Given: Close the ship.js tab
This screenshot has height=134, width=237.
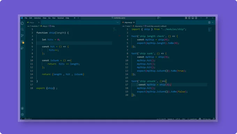Looking at the screenshot, I should pyautogui.click(x=39, y=22).
